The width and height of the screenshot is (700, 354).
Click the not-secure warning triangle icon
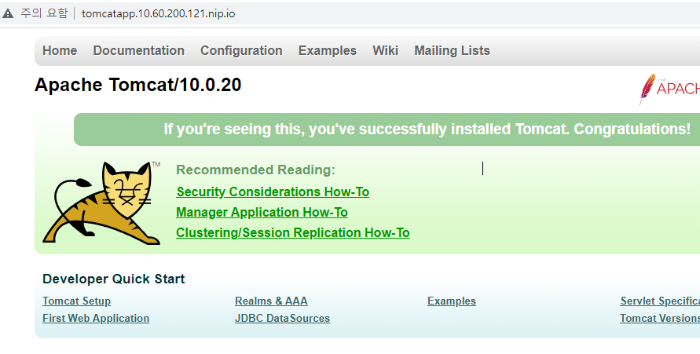pos(8,13)
